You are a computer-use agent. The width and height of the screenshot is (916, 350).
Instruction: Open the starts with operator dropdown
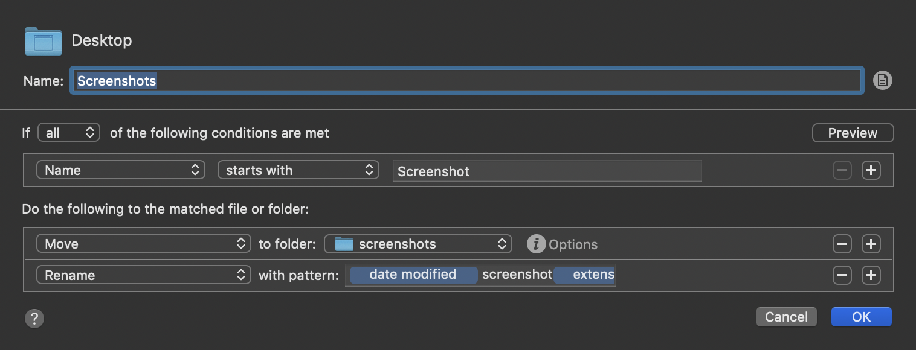coord(298,170)
